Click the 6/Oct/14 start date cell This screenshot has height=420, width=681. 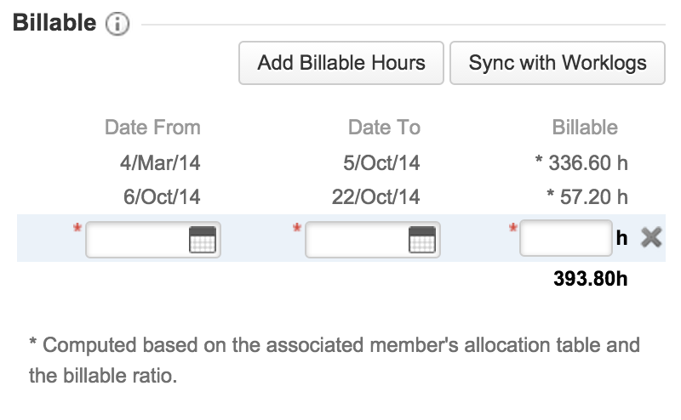(x=161, y=197)
